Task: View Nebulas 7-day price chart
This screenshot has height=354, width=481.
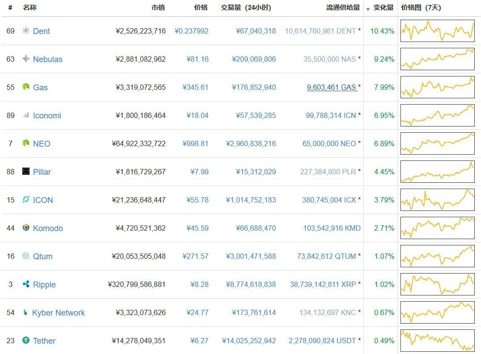Action: [438, 59]
